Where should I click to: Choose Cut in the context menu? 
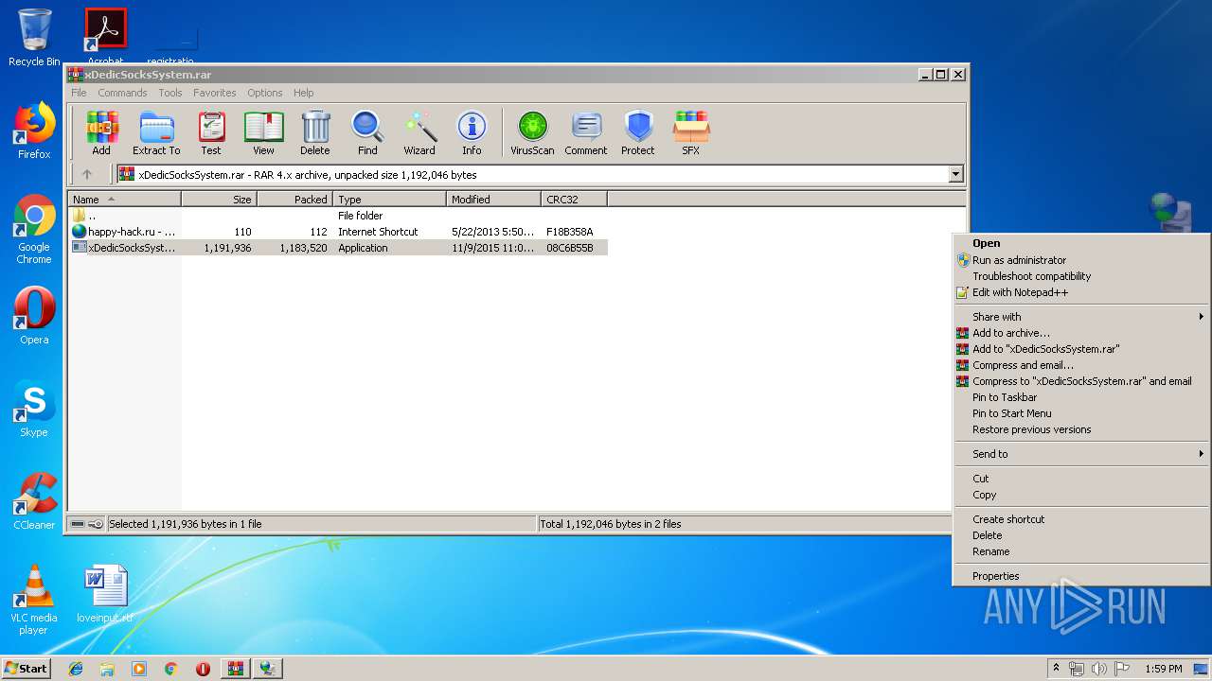[x=1081, y=479]
